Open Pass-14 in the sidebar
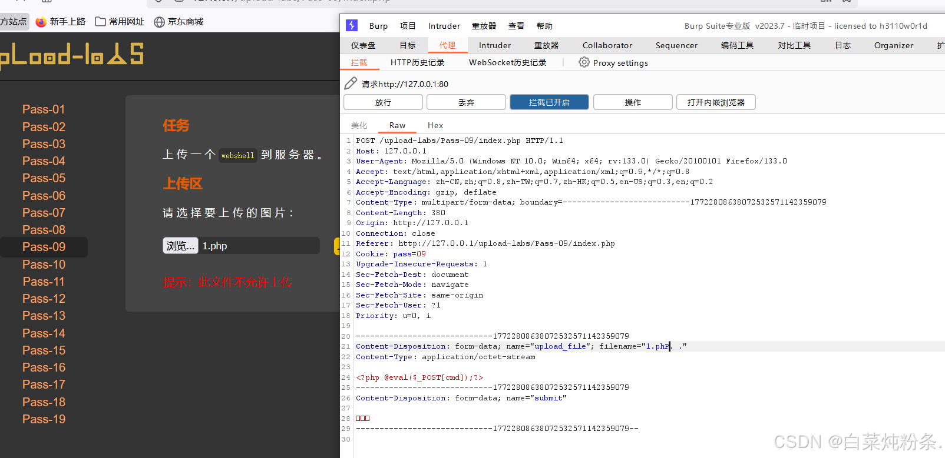Viewport: 945px width, 458px height. coord(44,333)
